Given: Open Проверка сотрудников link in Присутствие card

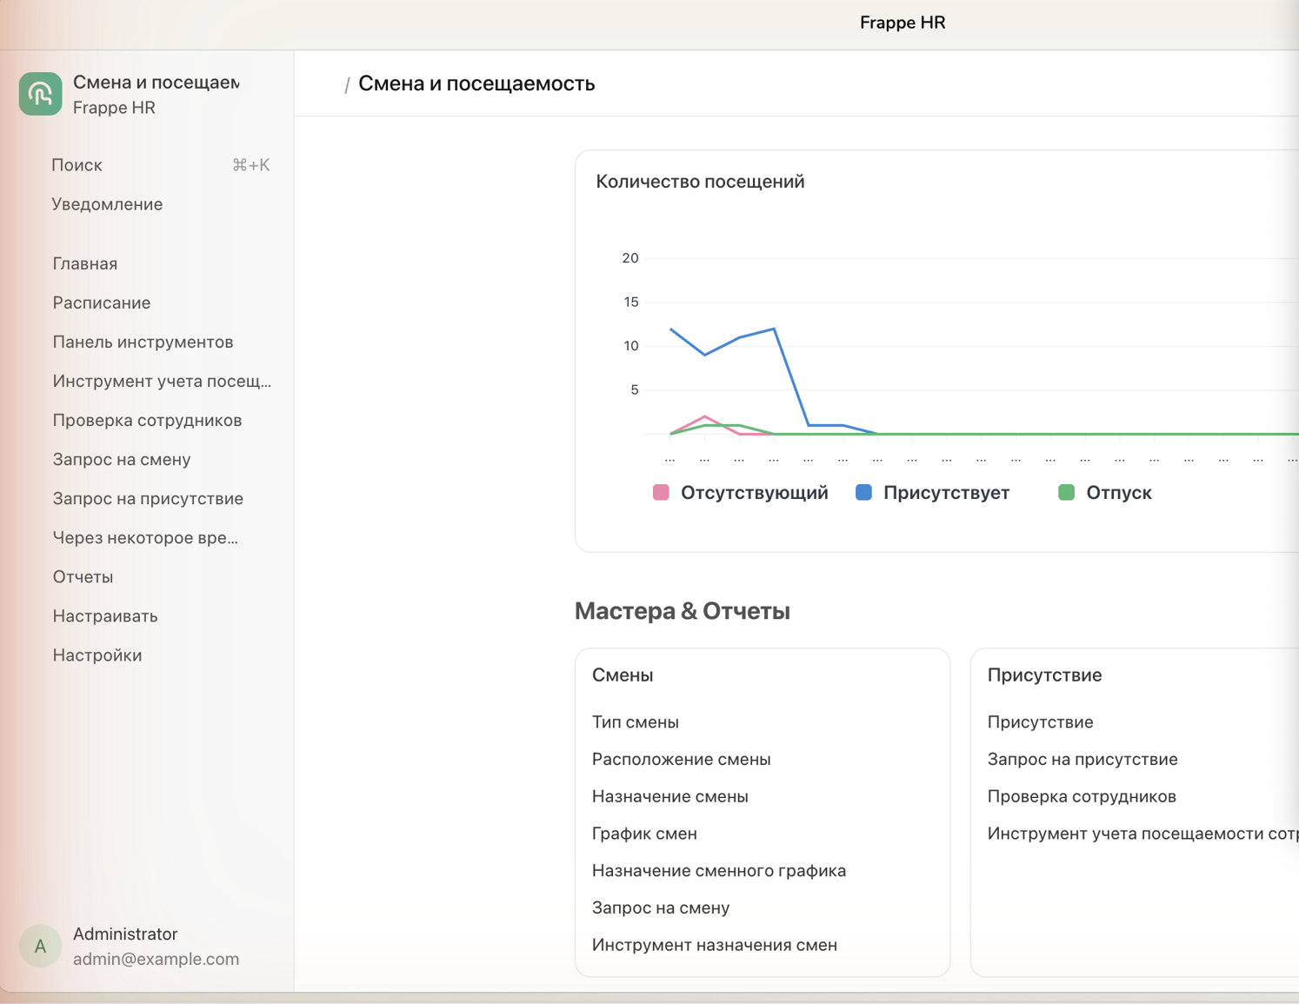Looking at the screenshot, I should coord(1082,796).
